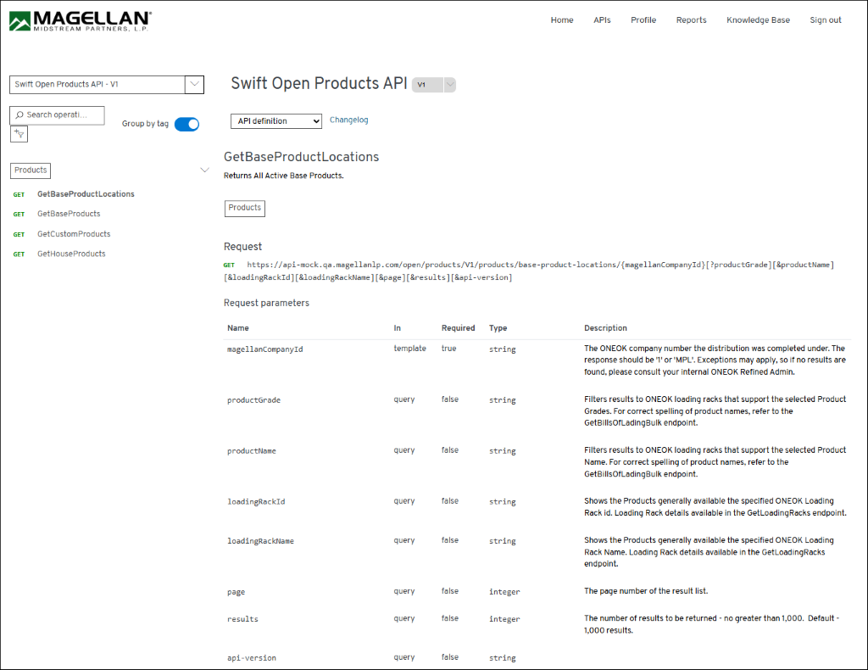Collapse the Products group chevron

204,170
